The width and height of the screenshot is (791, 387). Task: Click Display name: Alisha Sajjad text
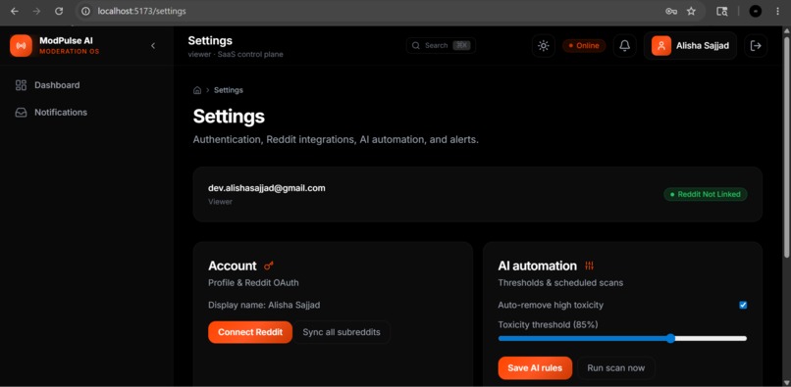264,305
